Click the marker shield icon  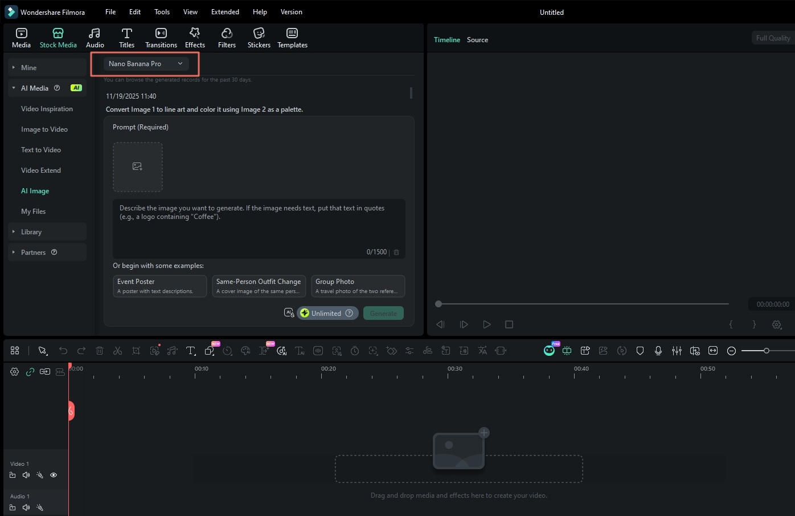pyautogui.click(x=640, y=351)
